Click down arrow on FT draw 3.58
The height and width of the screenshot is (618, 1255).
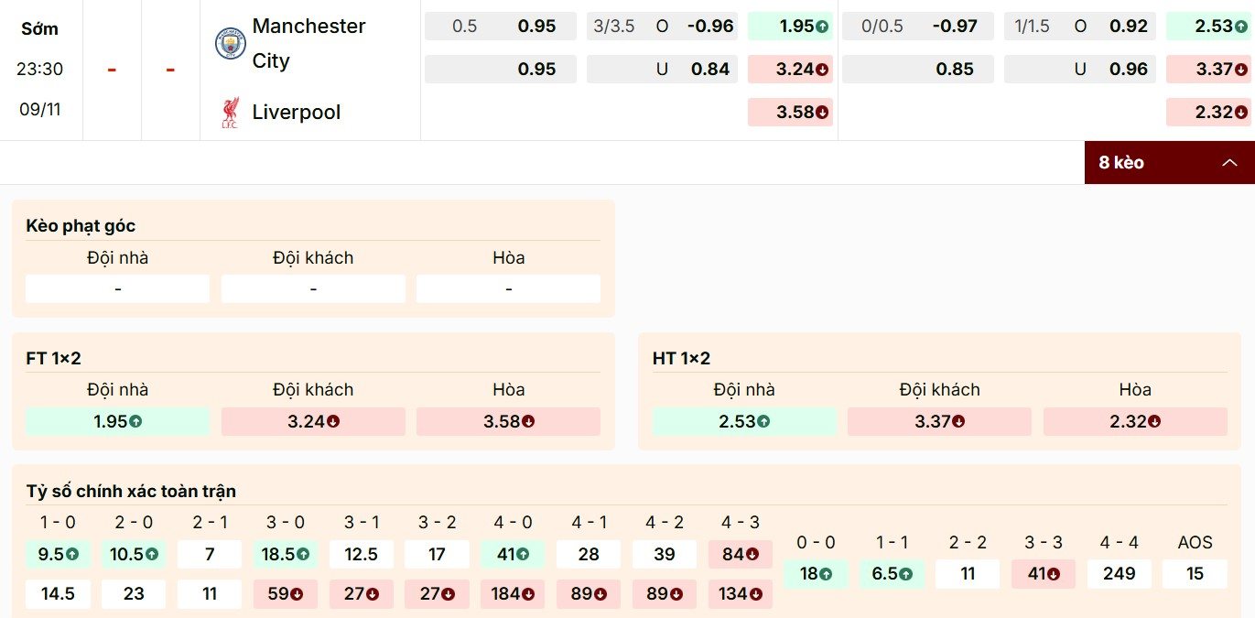pos(528,422)
